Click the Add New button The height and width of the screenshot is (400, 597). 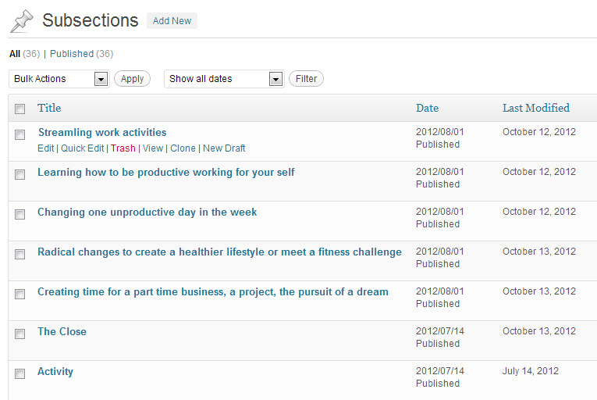pyautogui.click(x=172, y=21)
